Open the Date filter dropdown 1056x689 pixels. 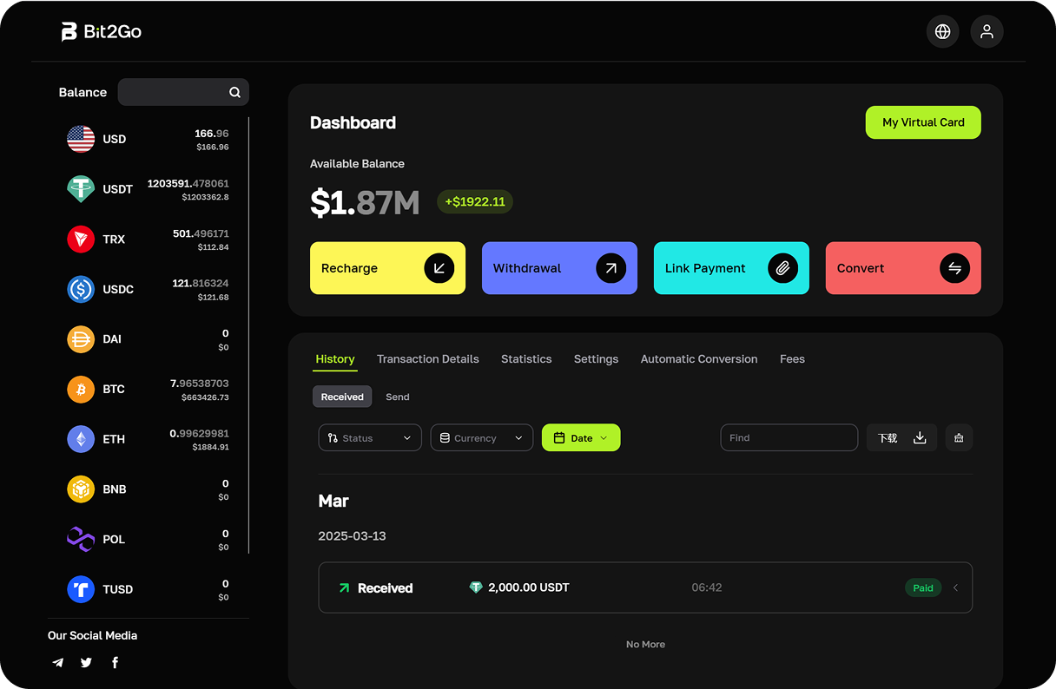pyautogui.click(x=581, y=437)
